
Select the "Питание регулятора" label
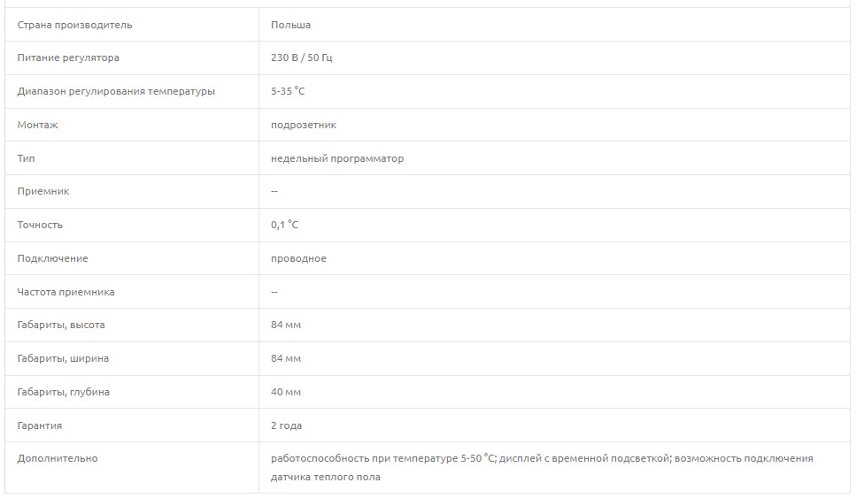click(68, 58)
